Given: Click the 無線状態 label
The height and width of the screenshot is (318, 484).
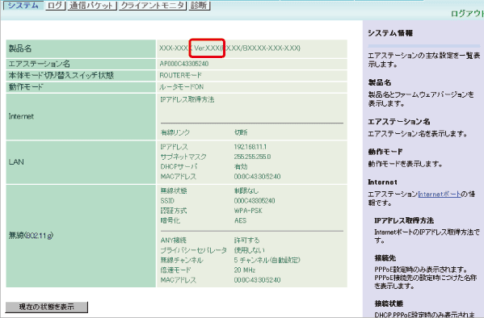Looking at the screenshot, I should click(x=174, y=191).
